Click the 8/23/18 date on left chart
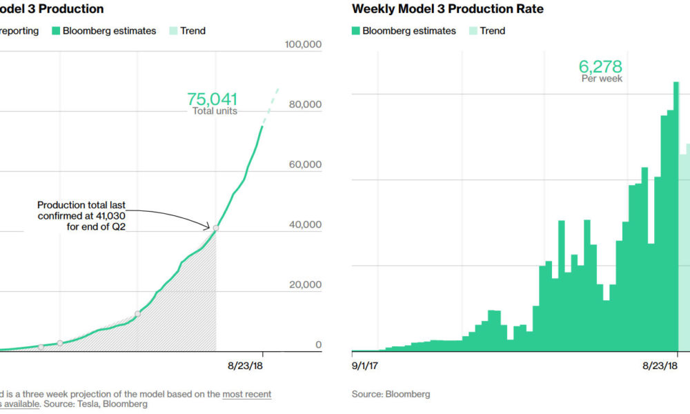Image resolution: width=690 pixels, height=414 pixels. [245, 366]
